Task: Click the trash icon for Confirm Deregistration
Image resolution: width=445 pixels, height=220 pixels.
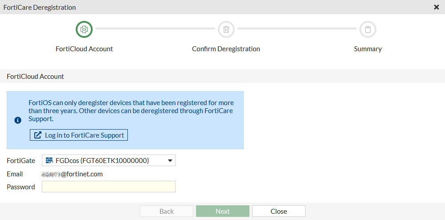Action: pos(226,29)
